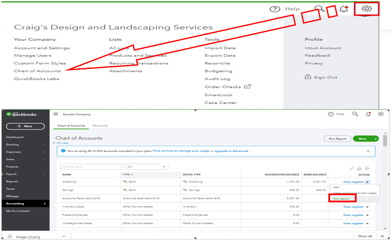The height and width of the screenshot is (242, 392).
Task: Click the Filter by name input field
Action: tap(91, 166)
